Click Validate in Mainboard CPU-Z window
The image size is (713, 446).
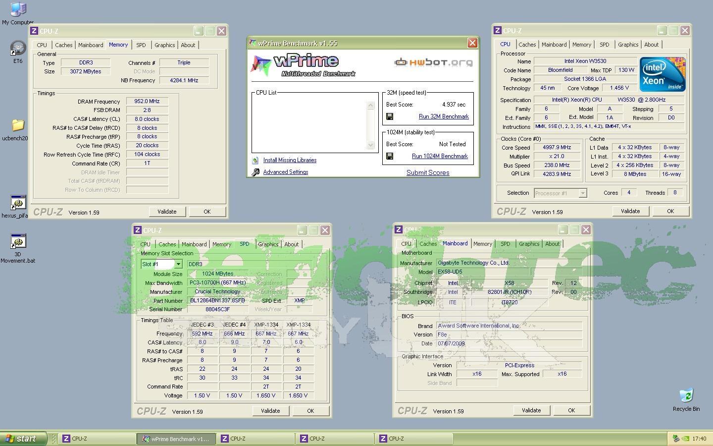(531, 410)
